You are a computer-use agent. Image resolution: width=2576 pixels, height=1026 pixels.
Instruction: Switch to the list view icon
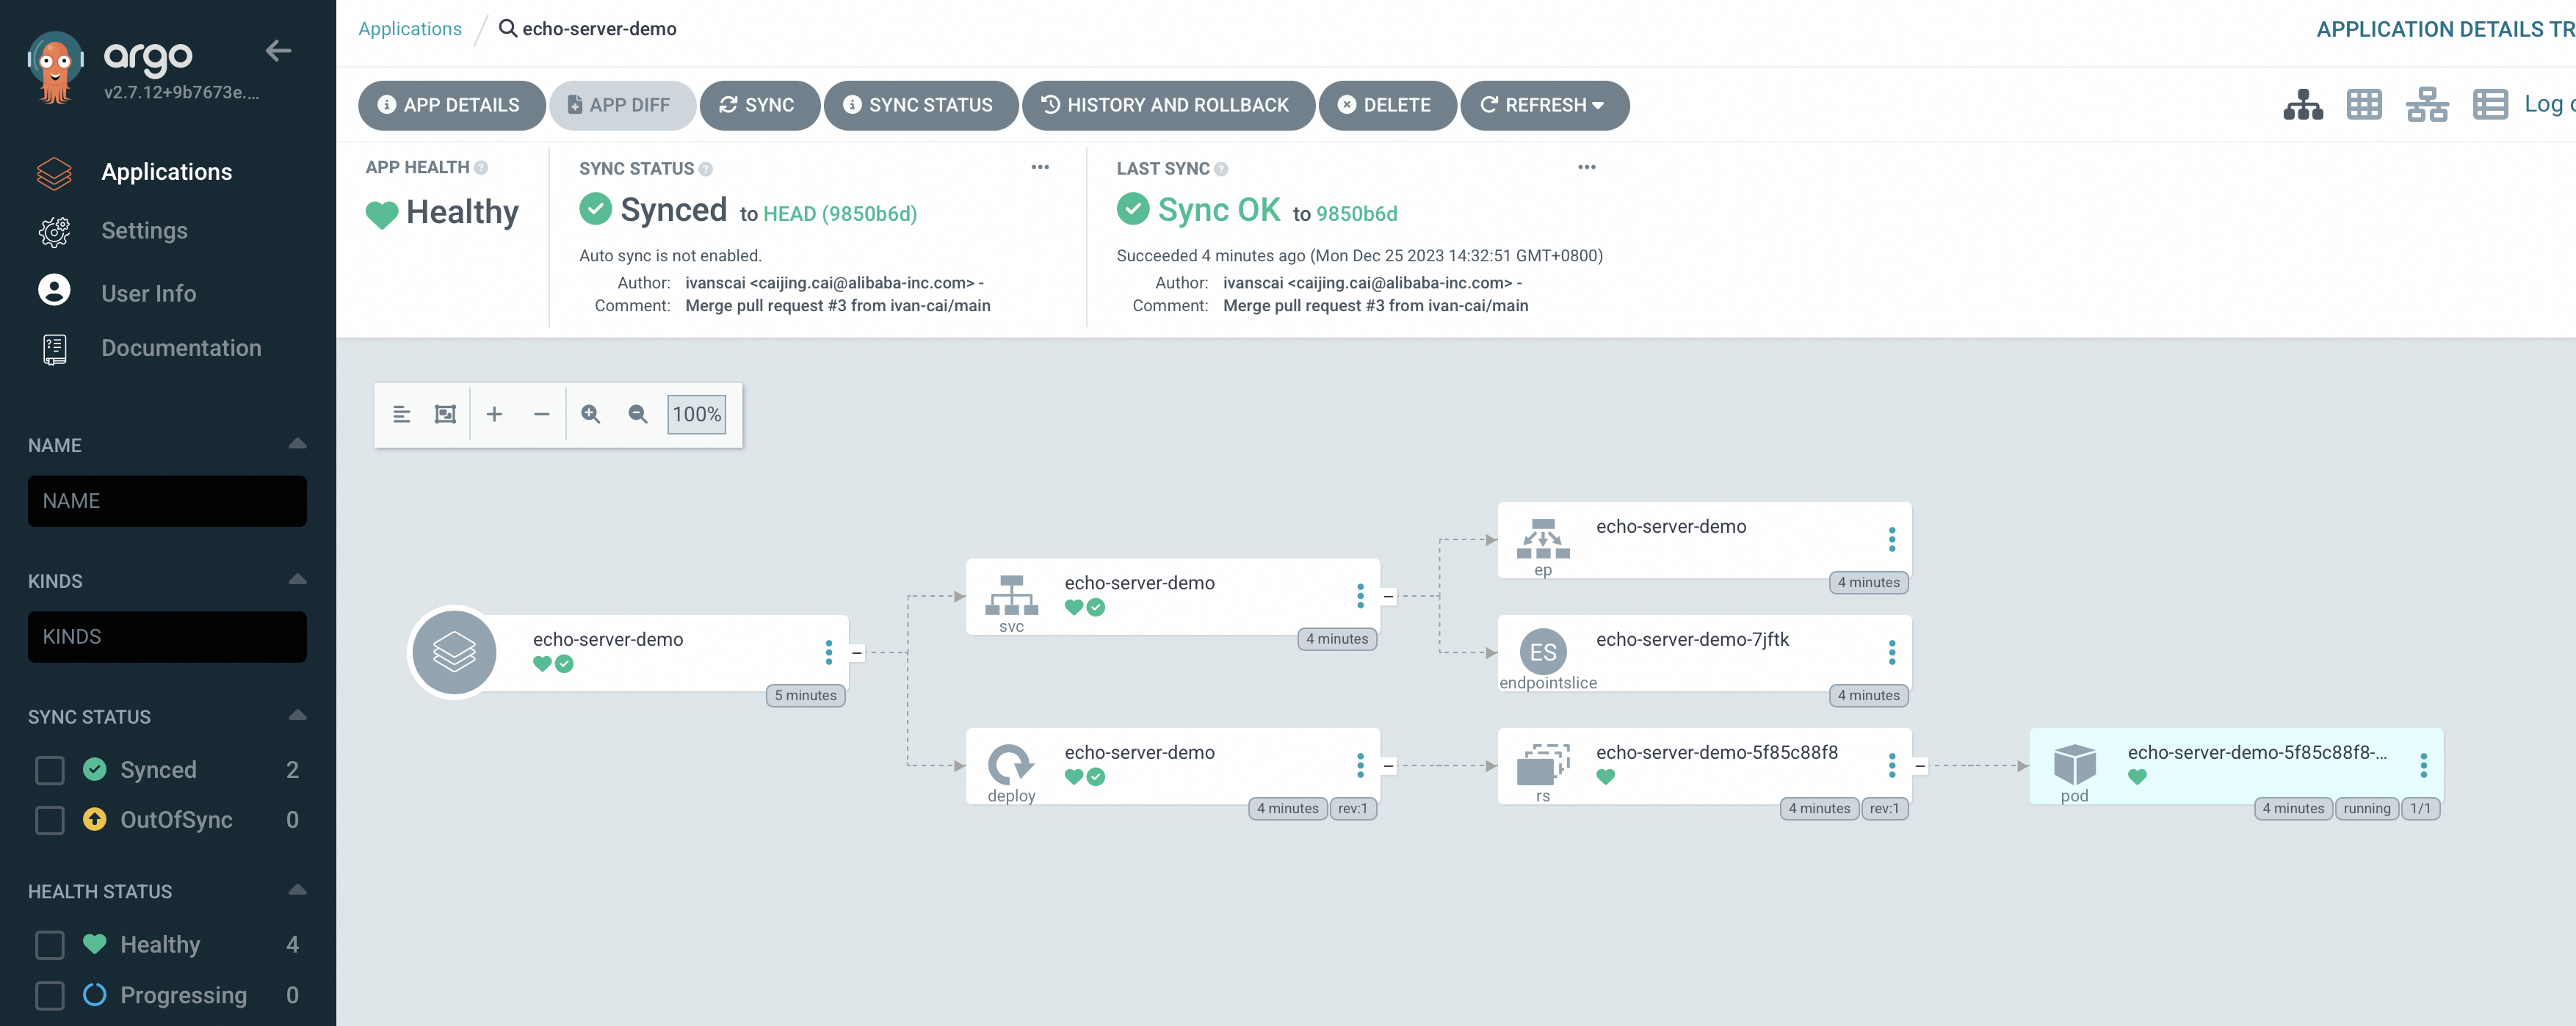[2489, 105]
